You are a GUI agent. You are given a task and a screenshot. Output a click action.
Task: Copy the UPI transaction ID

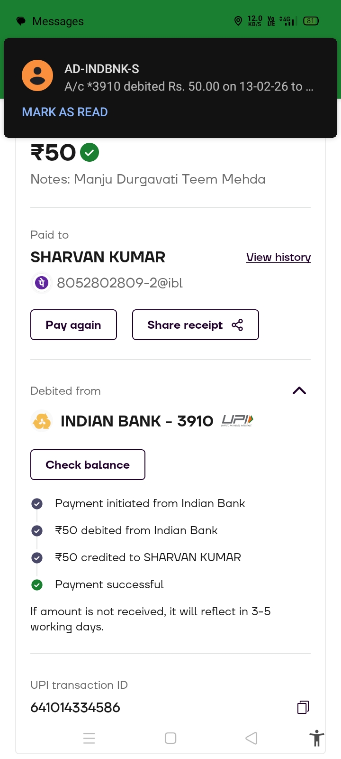click(303, 707)
